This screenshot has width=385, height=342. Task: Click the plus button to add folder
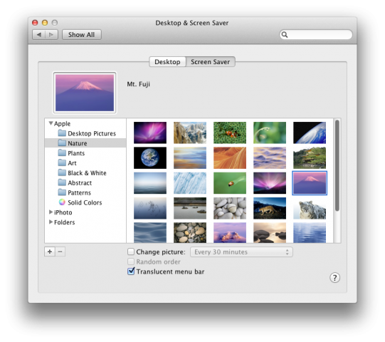coord(50,252)
